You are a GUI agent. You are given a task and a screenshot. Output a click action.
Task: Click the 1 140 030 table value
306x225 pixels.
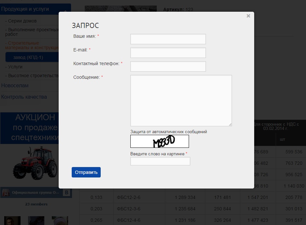click(x=294, y=186)
